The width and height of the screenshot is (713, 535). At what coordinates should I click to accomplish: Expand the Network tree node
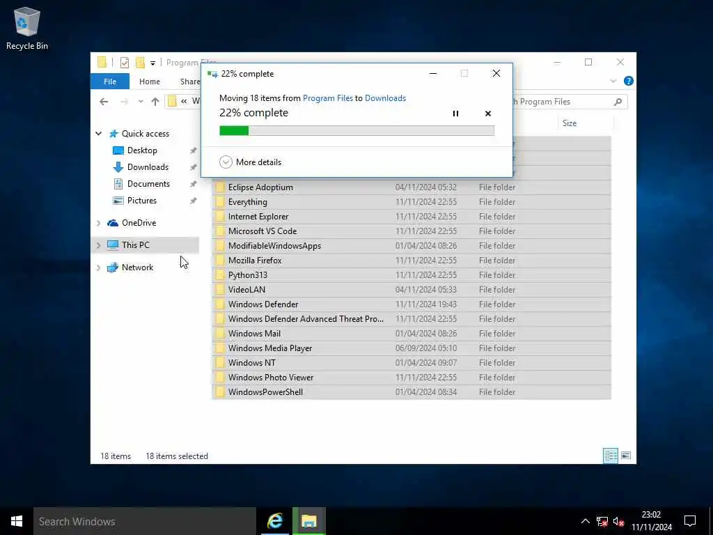point(98,267)
